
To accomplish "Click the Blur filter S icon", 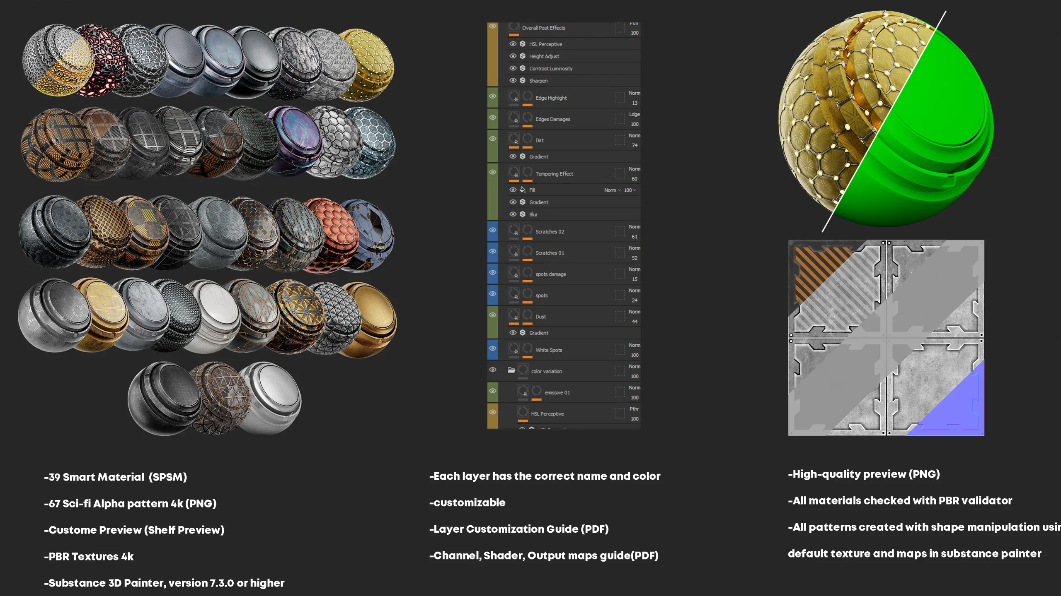I will click(522, 214).
